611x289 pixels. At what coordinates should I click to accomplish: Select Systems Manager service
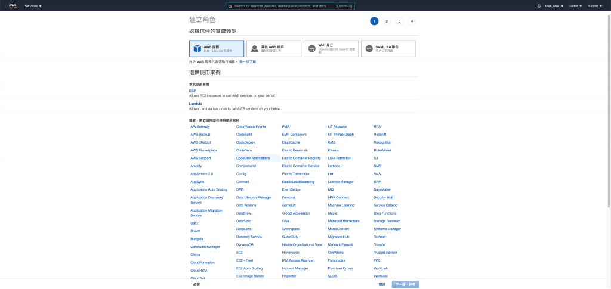(387, 229)
